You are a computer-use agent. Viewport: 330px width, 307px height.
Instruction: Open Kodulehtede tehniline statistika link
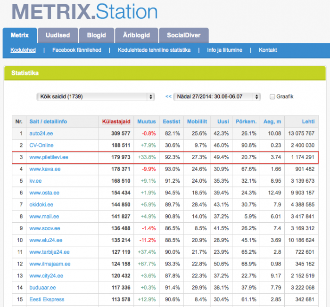click(x=154, y=50)
